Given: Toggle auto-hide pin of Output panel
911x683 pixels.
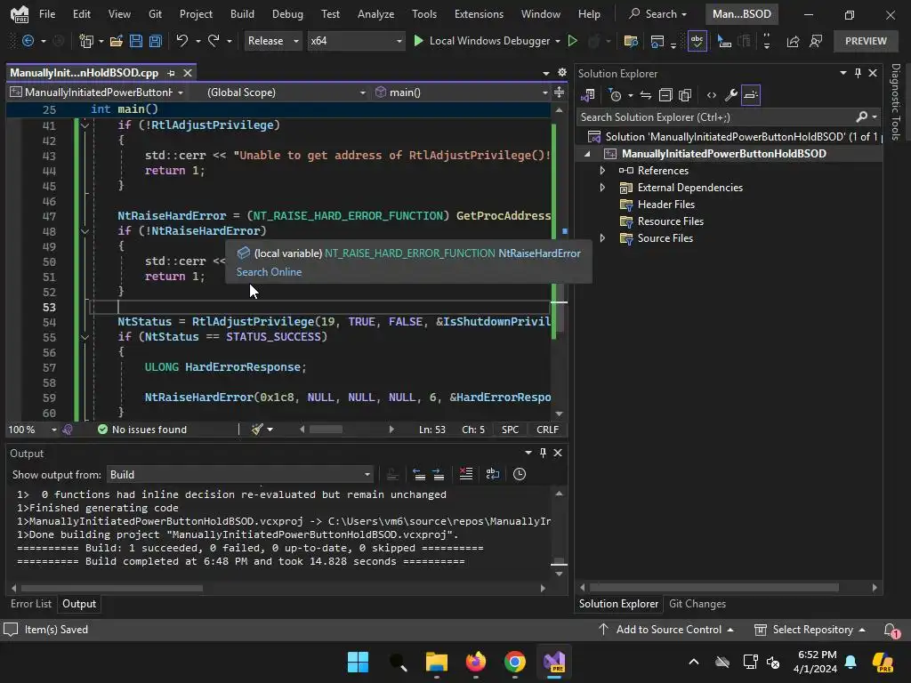Looking at the screenshot, I should (x=543, y=453).
